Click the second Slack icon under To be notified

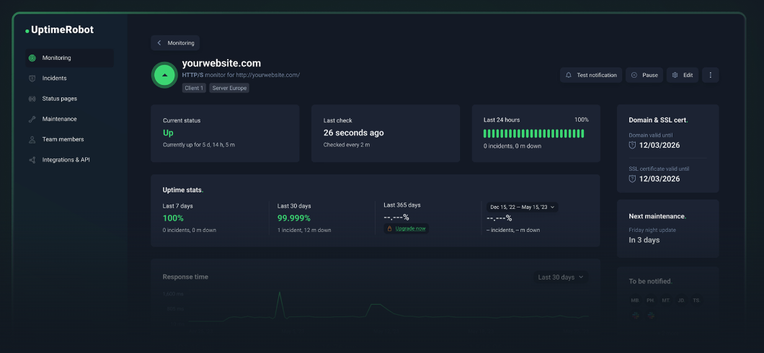651,316
